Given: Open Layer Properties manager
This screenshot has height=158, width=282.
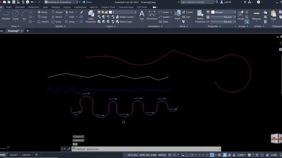Looking at the screenshot, I should tap(91, 17).
